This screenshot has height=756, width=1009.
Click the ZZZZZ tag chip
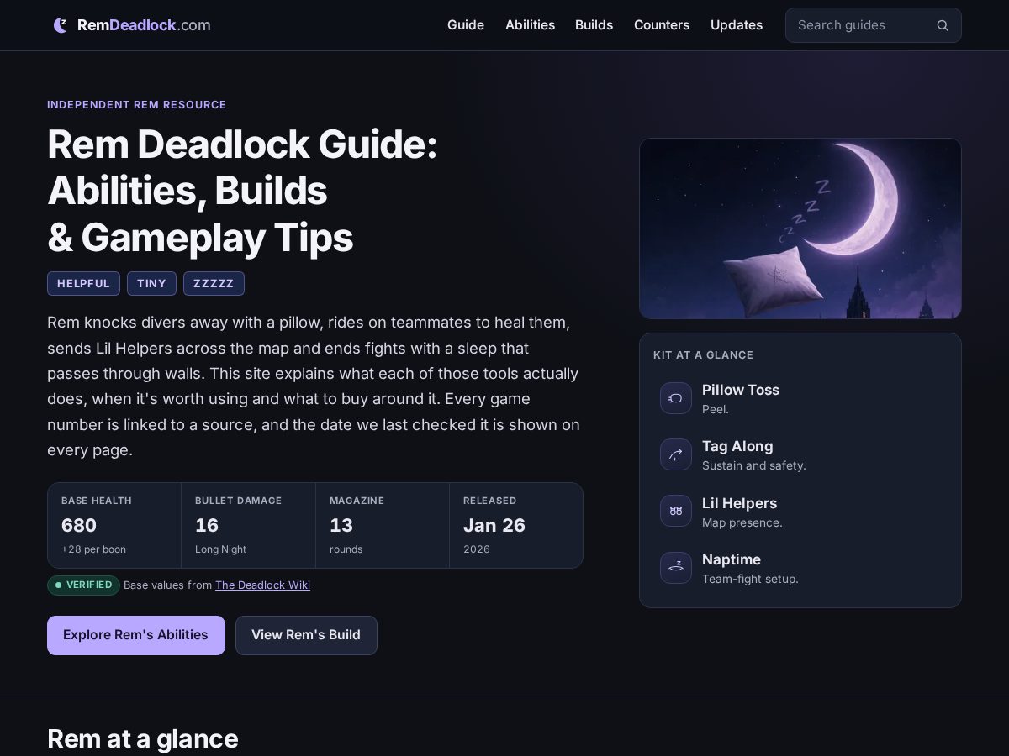click(x=214, y=284)
